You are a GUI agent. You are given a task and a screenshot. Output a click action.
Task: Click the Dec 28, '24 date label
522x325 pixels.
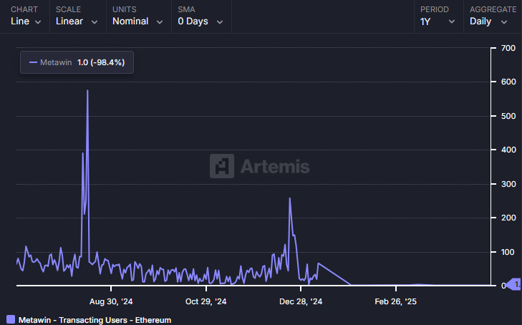point(301,301)
